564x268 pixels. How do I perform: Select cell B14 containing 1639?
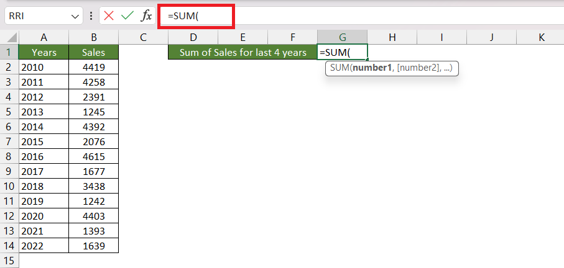tap(93, 246)
